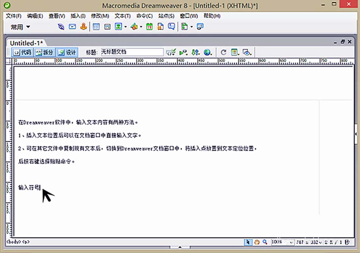This screenshot has width=360, height=253.
Task: Click the Templates icon in Insert bar
Action: pos(185,27)
